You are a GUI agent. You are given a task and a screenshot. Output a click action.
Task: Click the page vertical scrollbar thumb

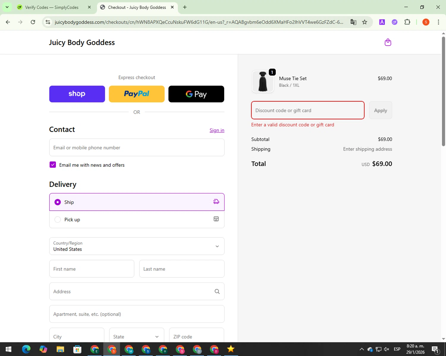click(x=443, y=91)
